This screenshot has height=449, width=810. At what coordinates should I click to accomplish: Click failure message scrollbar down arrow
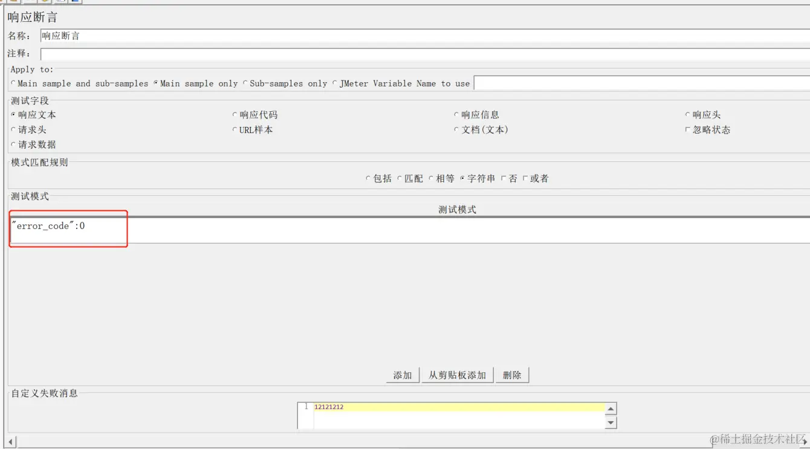[611, 423]
